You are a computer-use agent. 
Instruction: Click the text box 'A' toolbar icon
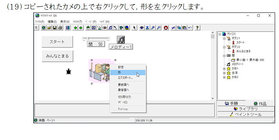(94, 28)
